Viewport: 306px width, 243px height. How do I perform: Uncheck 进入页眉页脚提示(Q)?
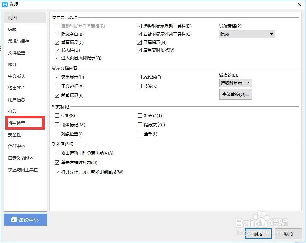(x=57, y=58)
